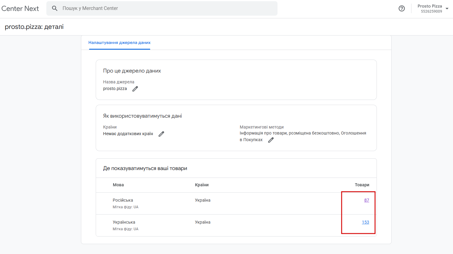Edit the prosto.pizza source name with pencil
This screenshot has width=453, height=254.
point(135,89)
